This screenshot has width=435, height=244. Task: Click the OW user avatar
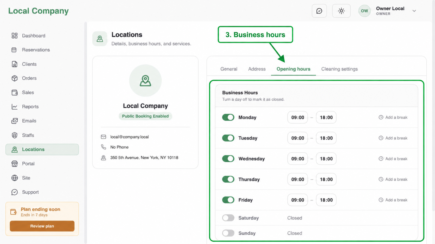(x=364, y=11)
